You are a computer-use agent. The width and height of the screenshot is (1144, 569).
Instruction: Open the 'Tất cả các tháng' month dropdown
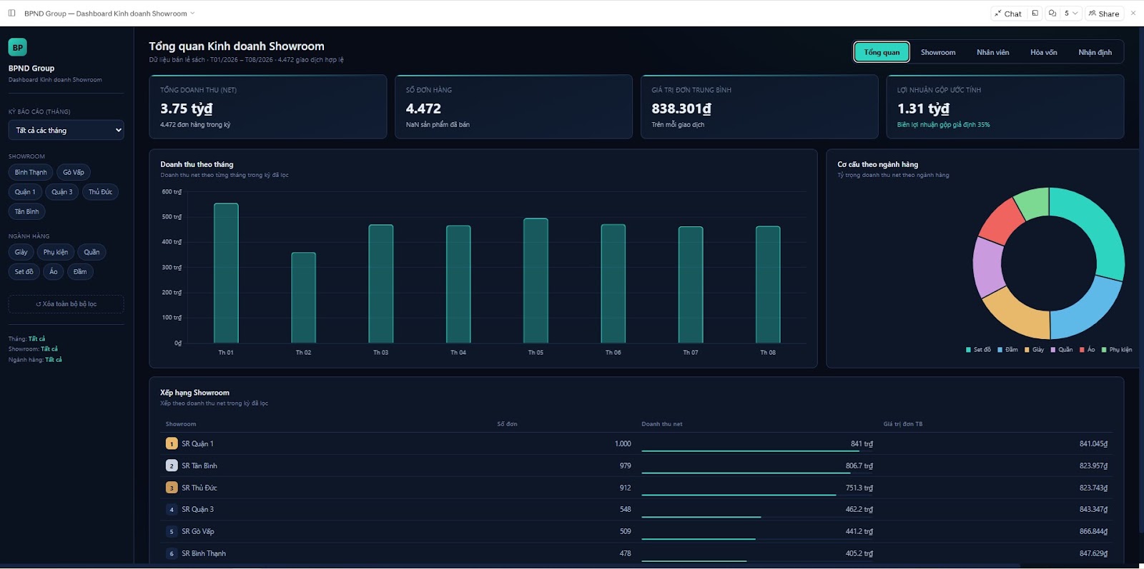point(66,130)
